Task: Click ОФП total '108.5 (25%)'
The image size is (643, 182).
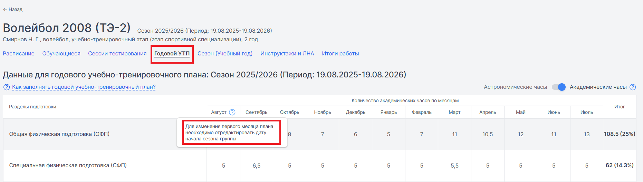Action: pos(620,134)
